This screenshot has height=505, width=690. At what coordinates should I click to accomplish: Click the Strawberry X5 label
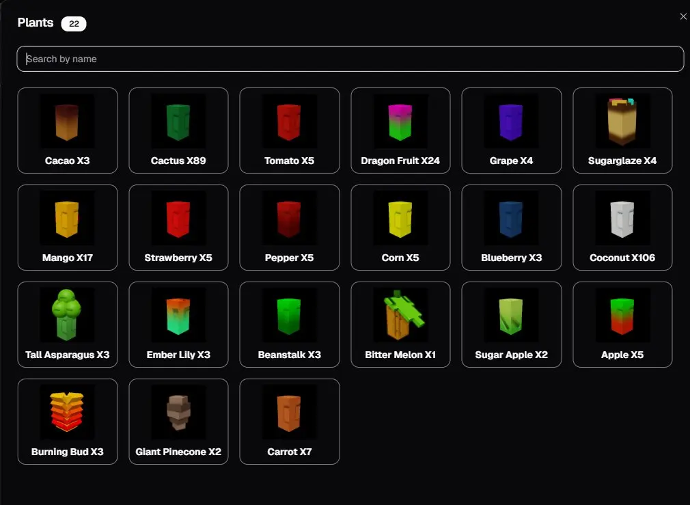pos(178,258)
